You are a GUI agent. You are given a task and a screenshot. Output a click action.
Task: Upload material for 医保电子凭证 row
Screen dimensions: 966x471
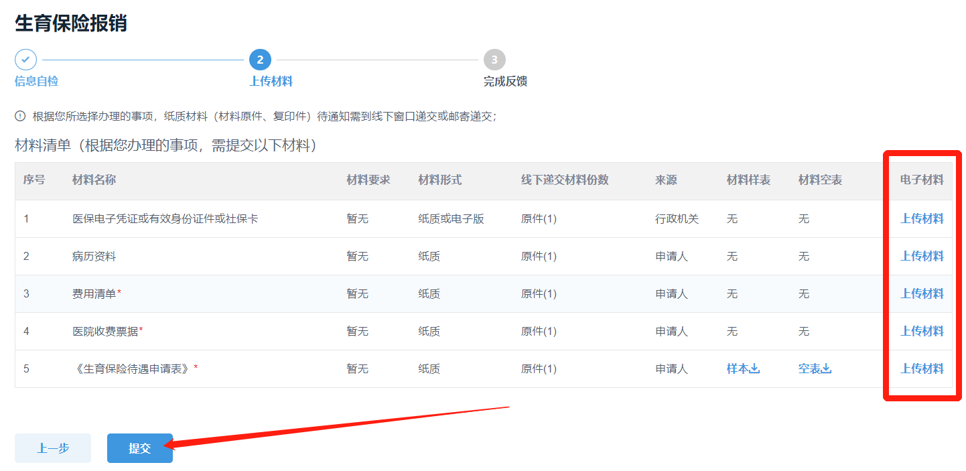pyautogui.click(x=922, y=218)
